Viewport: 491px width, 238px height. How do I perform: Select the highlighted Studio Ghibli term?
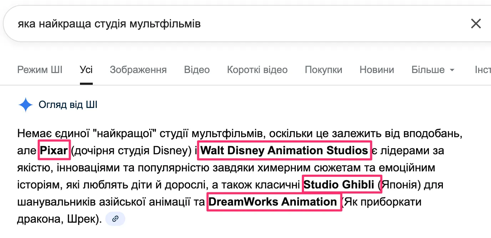[x=339, y=185]
